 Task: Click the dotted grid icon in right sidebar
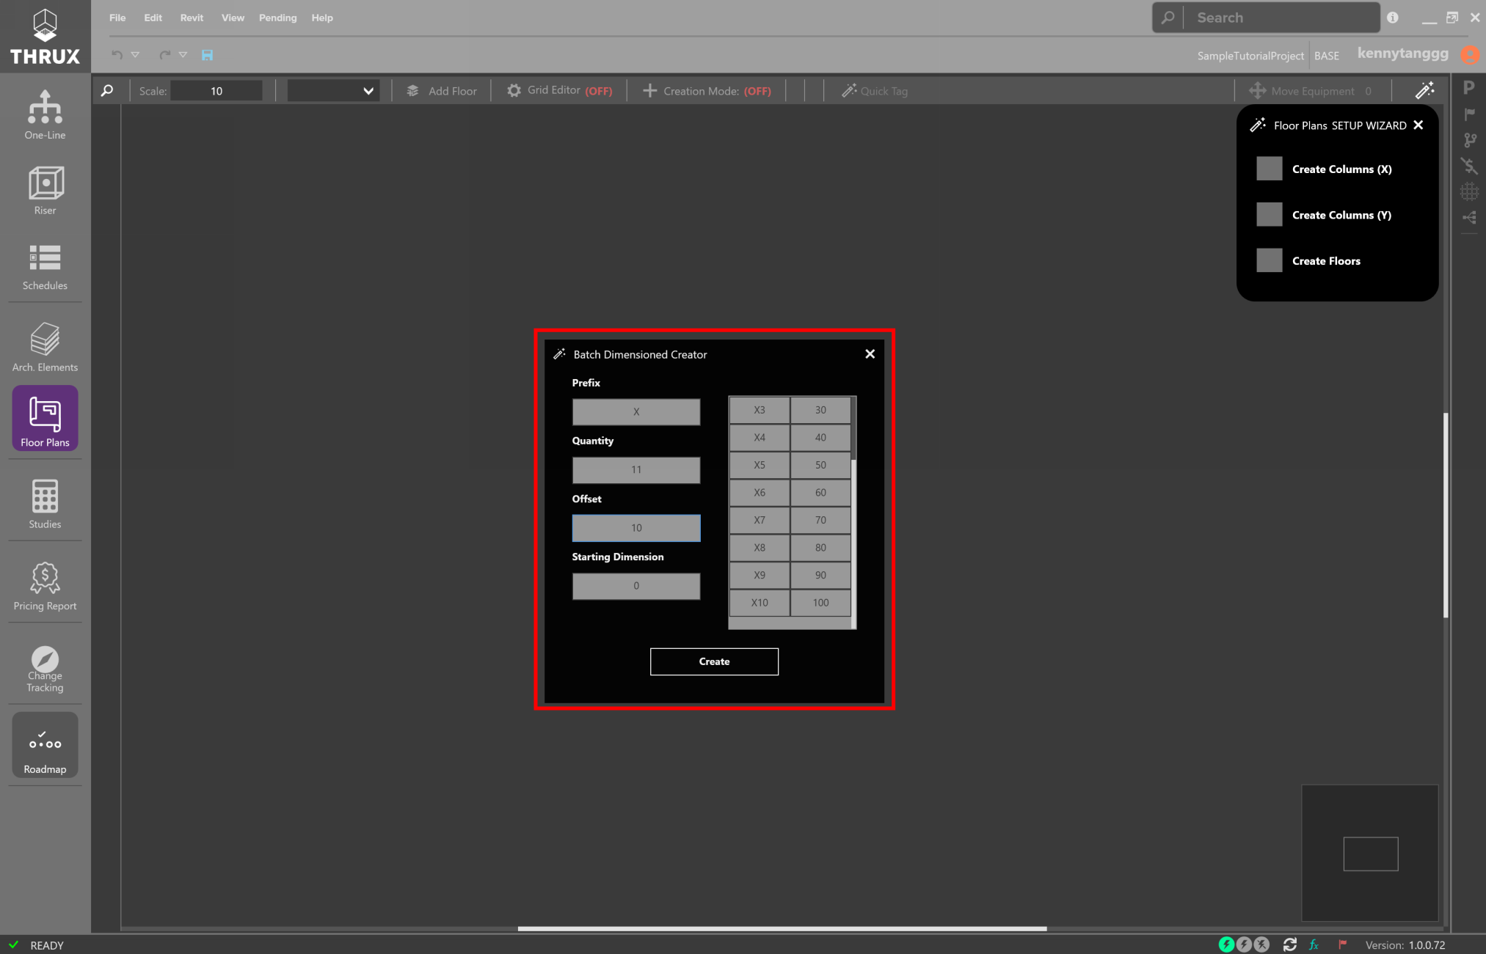(x=1469, y=191)
